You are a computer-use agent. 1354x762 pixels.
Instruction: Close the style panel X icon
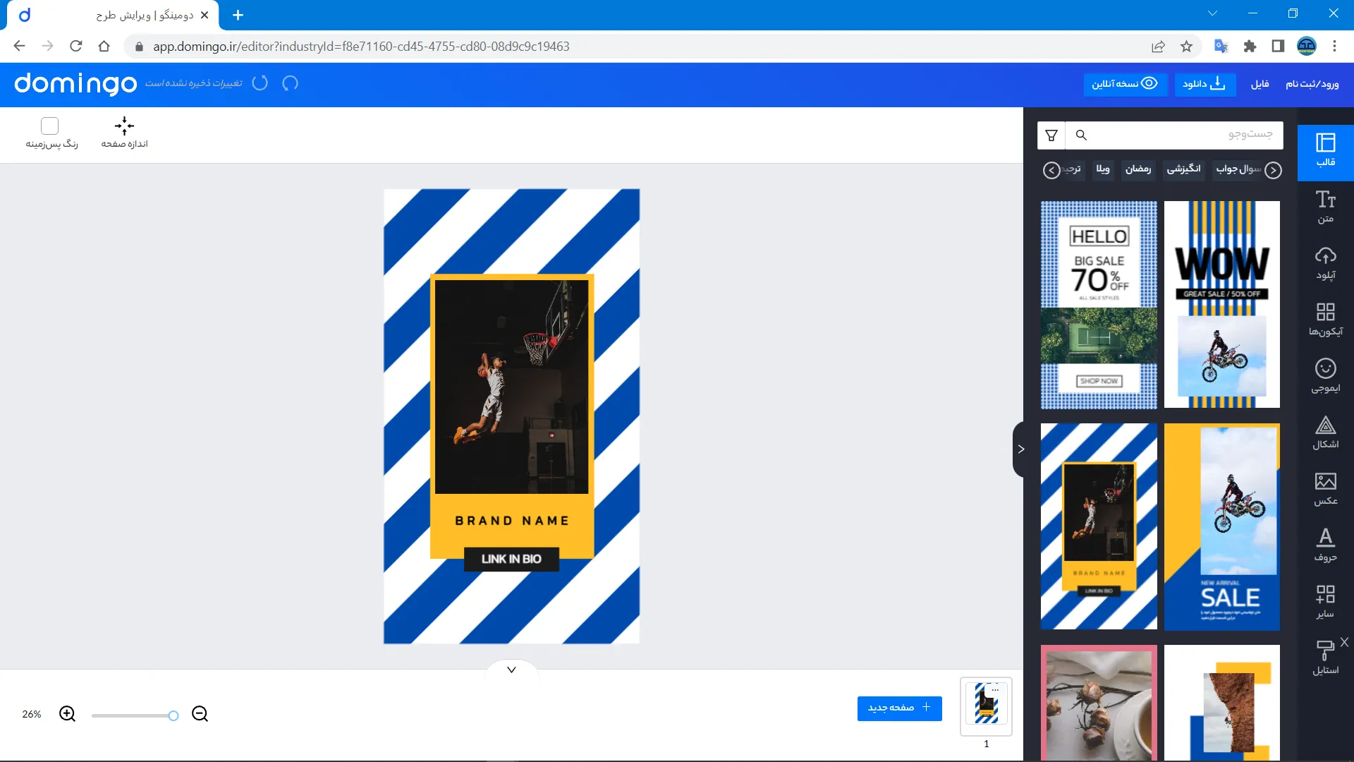coord(1344,642)
